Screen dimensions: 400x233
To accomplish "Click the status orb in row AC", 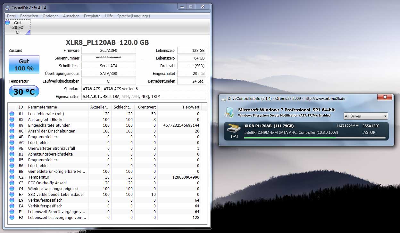I will (12, 142).
